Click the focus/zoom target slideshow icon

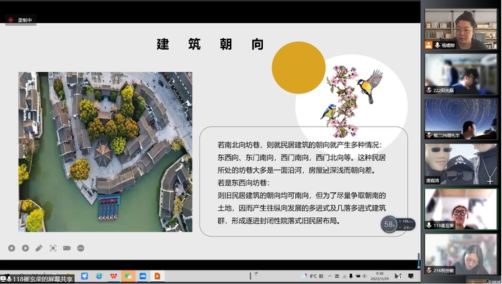tap(53, 248)
